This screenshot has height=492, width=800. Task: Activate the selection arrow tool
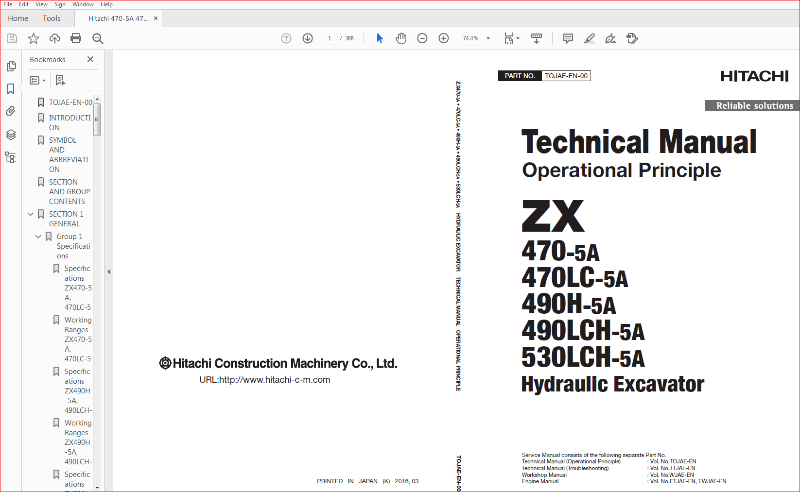[380, 38]
